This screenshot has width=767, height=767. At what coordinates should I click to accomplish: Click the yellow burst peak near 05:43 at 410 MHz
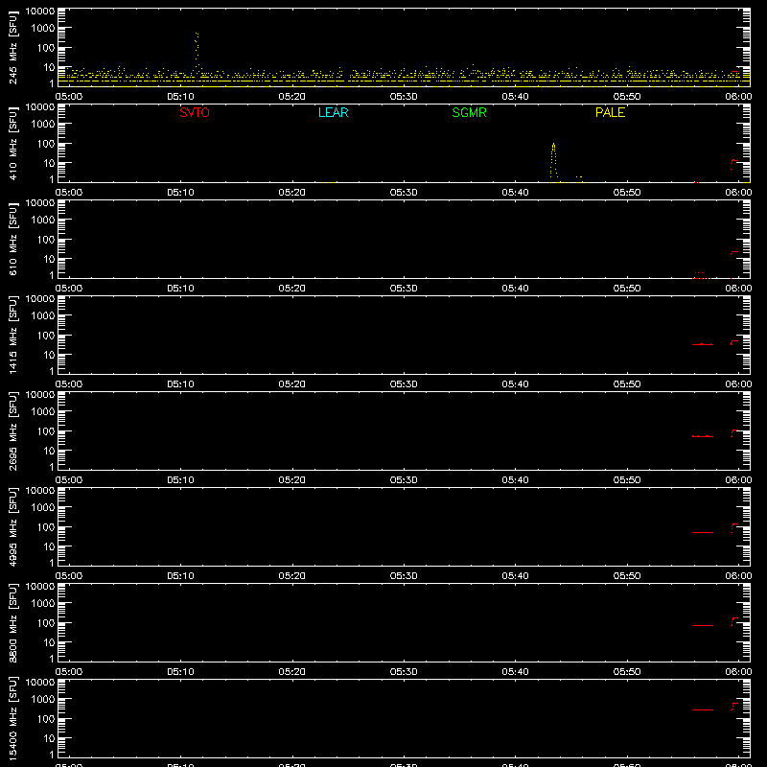click(x=553, y=160)
